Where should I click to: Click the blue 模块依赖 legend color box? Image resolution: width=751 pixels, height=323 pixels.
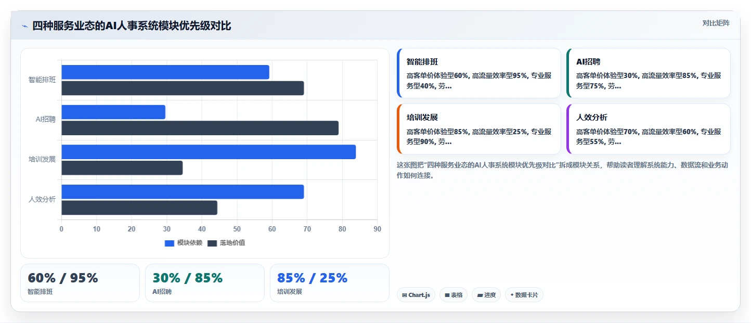[170, 243]
